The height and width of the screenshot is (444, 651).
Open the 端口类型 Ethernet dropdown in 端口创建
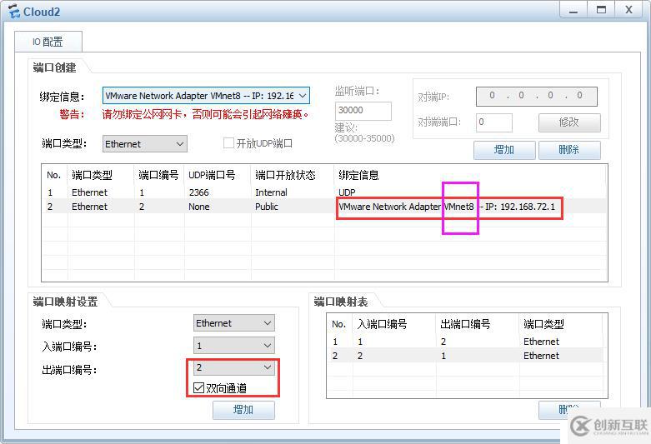(x=144, y=144)
